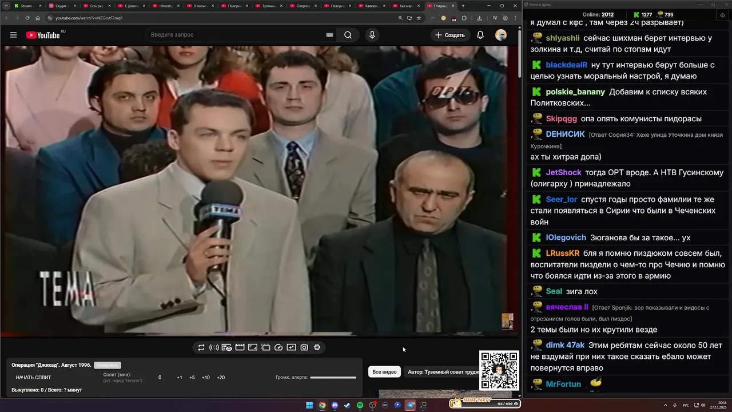This screenshot has width=732, height=412.
Task: Click username lOlegovich in chat
Action: pos(566,238)
